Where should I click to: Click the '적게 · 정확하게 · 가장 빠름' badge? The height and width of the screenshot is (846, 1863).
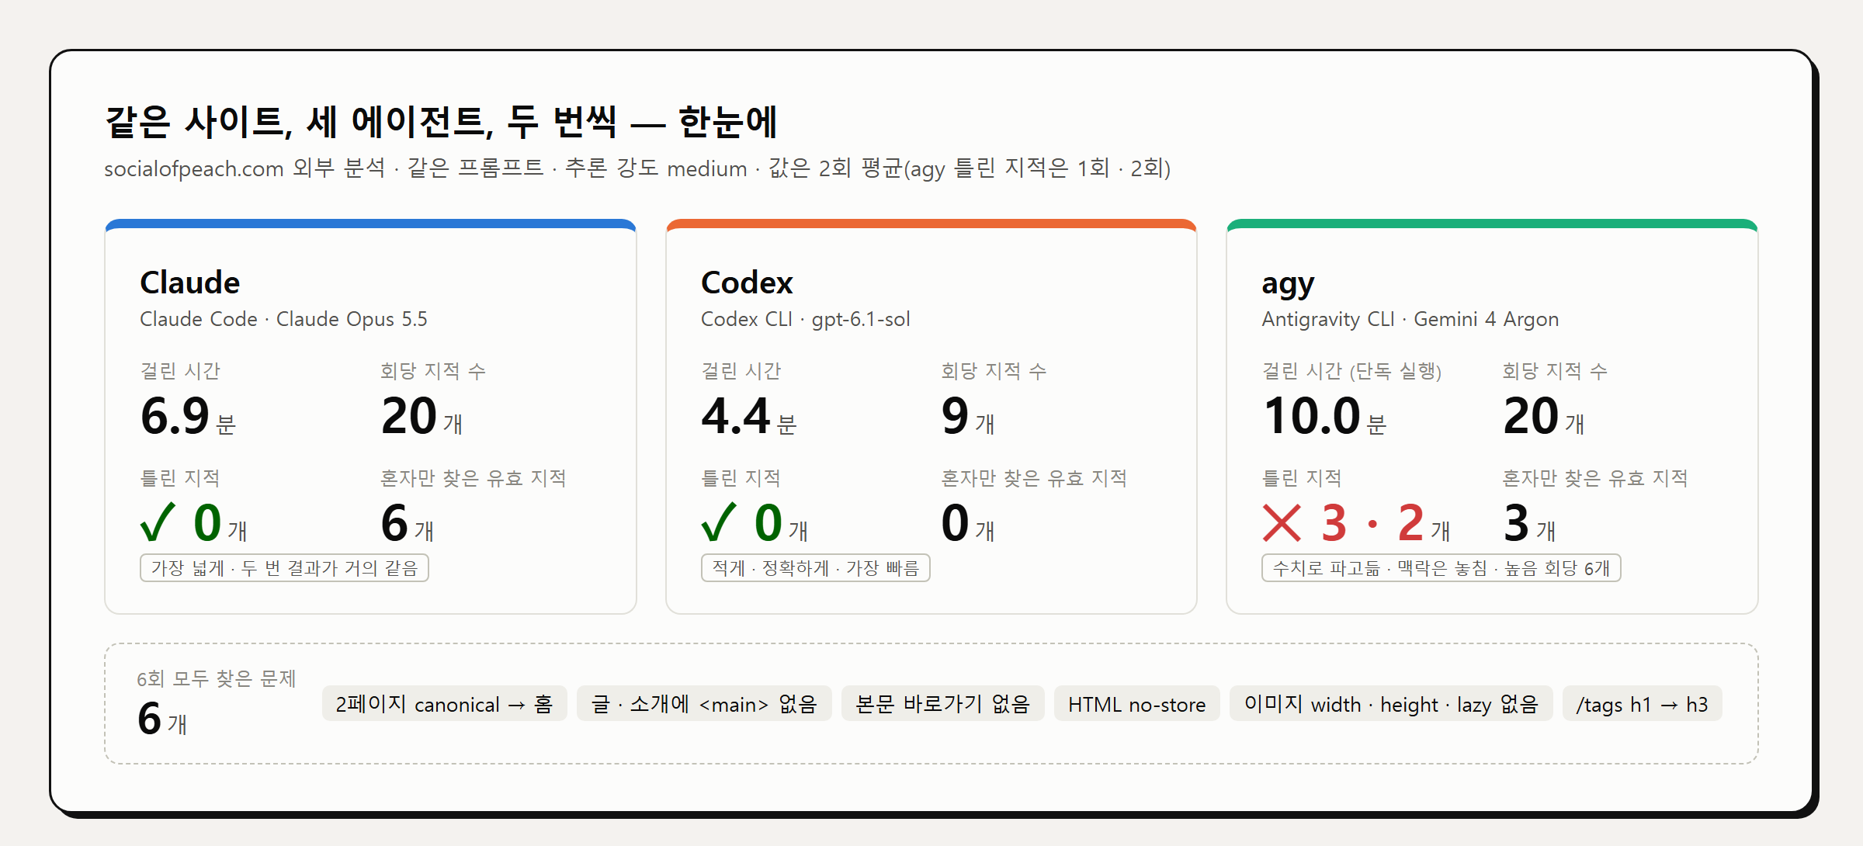click(x=815, y=568)
